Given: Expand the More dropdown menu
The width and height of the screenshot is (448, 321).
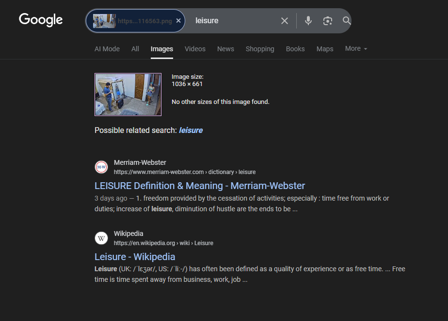Looking at the screenshot, I should [356, 49].
